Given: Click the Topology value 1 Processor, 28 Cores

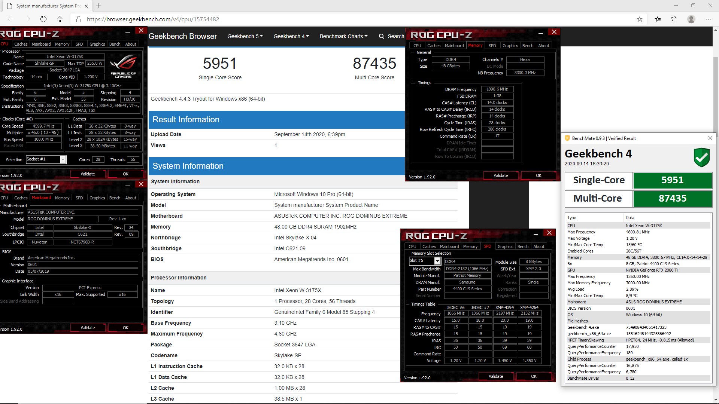Looking at the screenshot, I should tap(315, 301).
